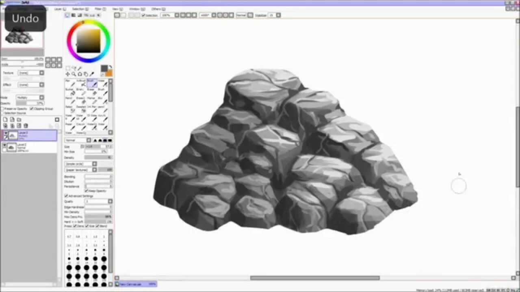The height and width of the screenshot is (292, 520).
Task: Show the color wheel panel icon
Action: tap(67, 15)
